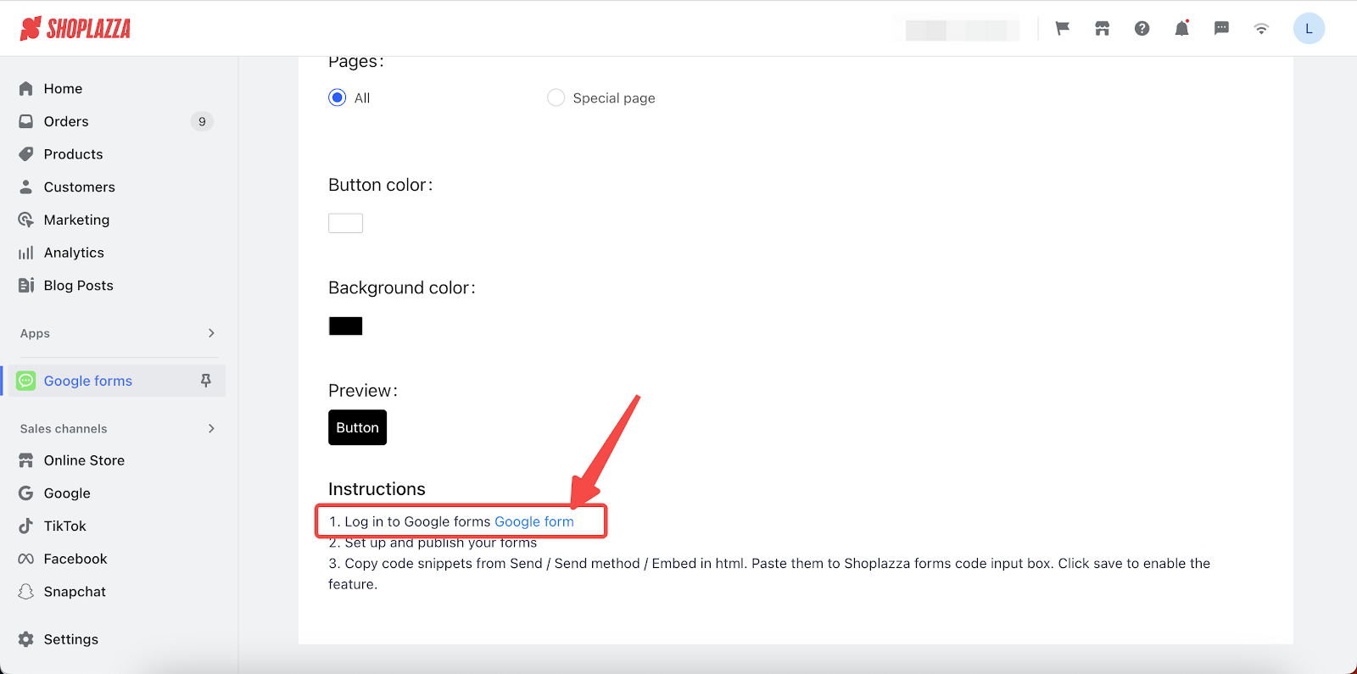
Task: Select the All pages radio button
Action: coord(338,97)
